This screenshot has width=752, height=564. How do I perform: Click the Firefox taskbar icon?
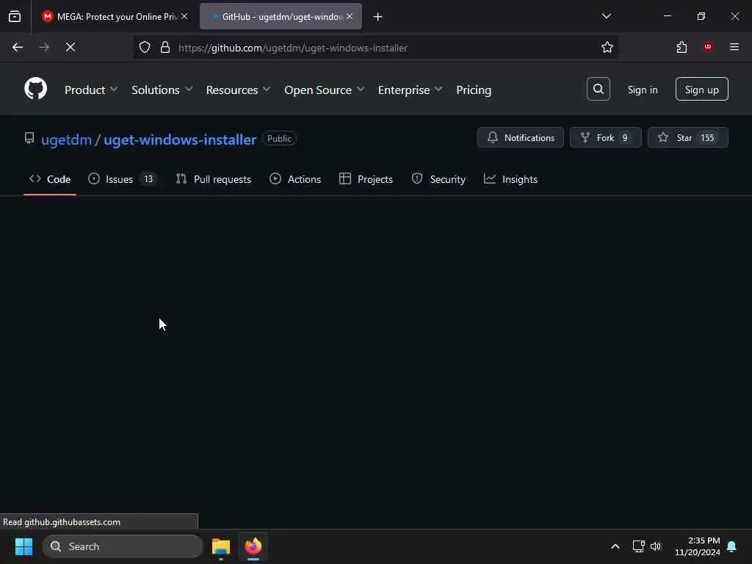coord(253,546)
